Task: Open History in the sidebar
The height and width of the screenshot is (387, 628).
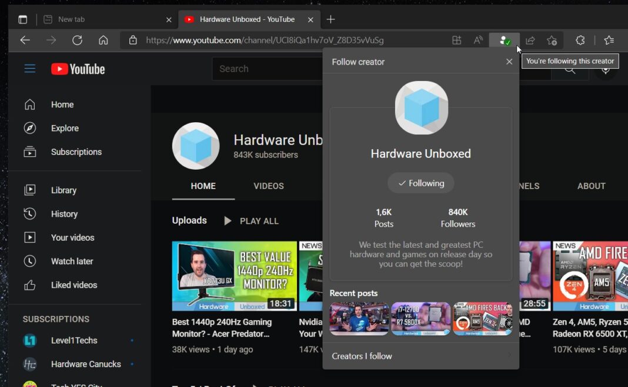Action: [x=63, y=214]
